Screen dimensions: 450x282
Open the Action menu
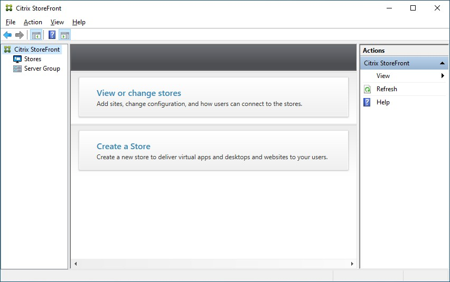33,22
